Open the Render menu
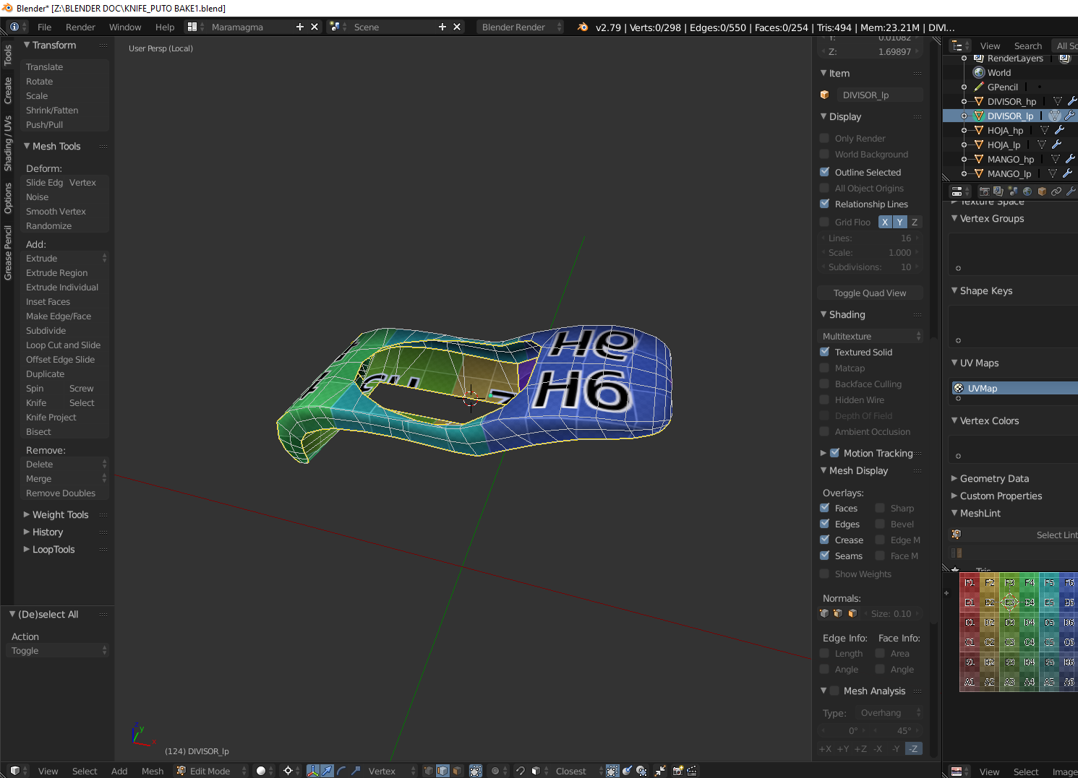The image size is (1078, 778). pyautogui.click(x=80, y=27)
